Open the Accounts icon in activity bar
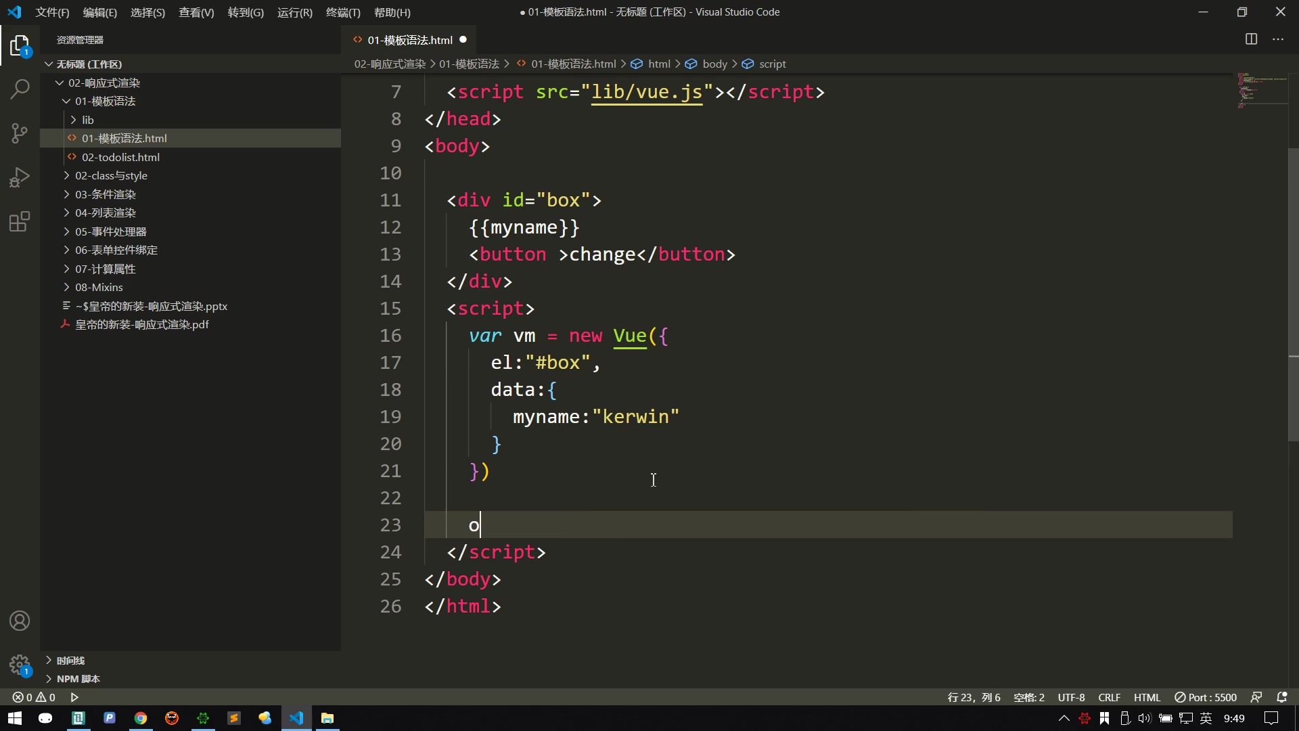Image resolution: width=1299 pixels, height=731 pixels. coord(20,621)
